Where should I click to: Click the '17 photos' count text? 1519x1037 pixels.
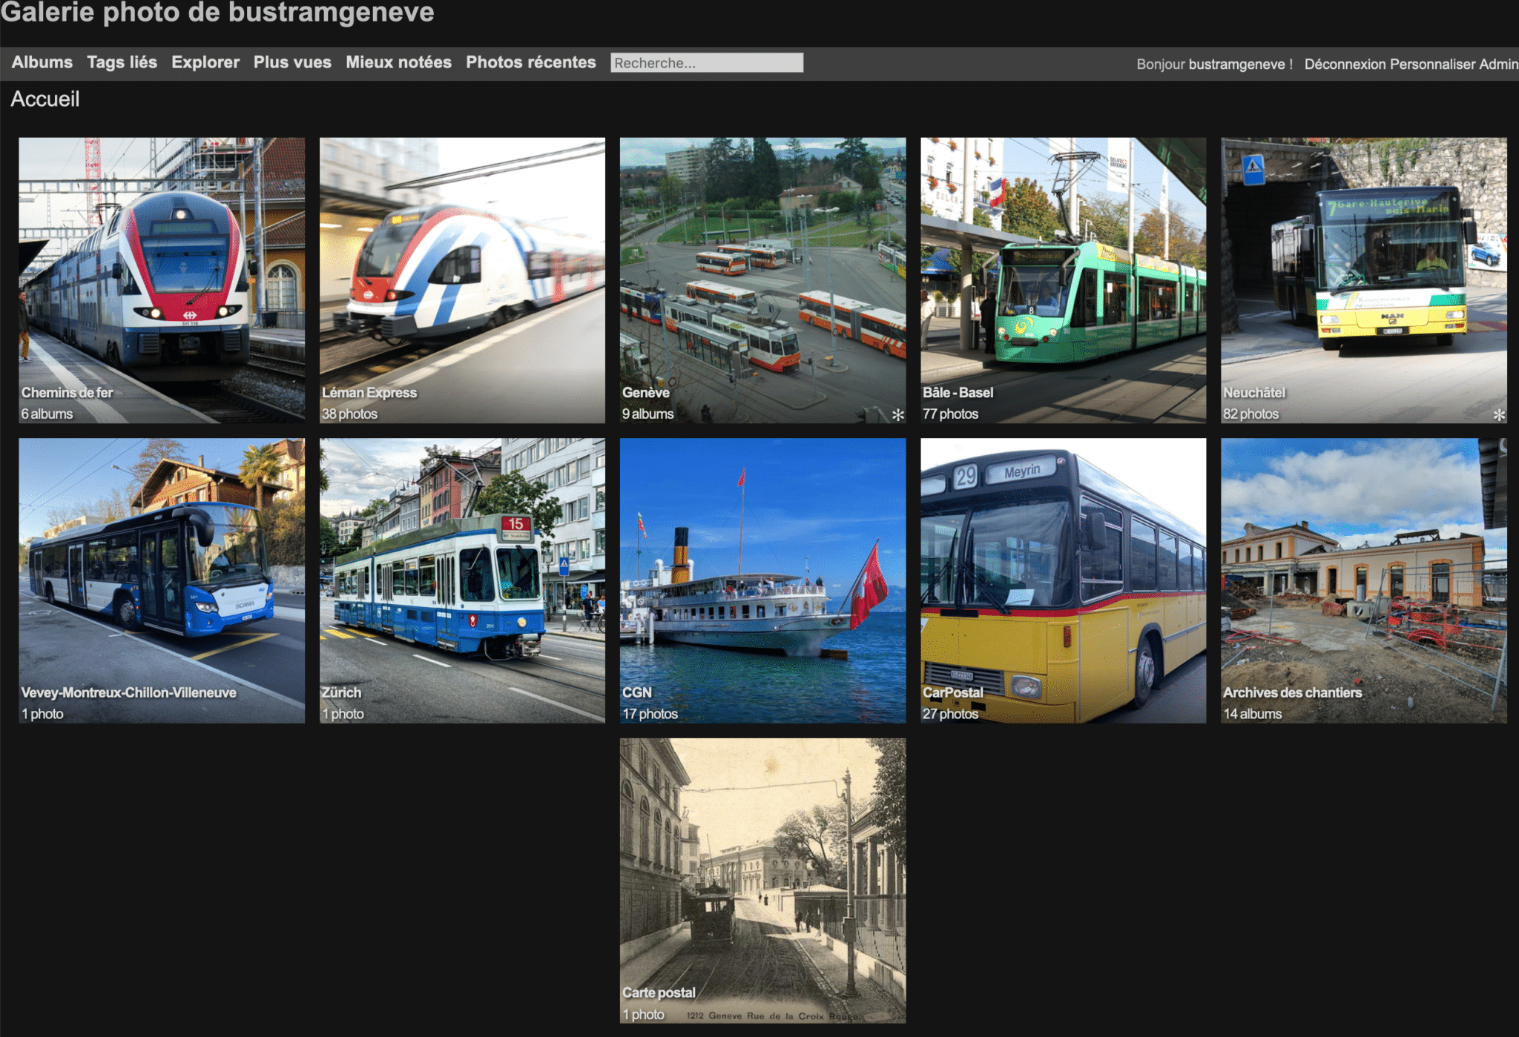coord(650,715)
